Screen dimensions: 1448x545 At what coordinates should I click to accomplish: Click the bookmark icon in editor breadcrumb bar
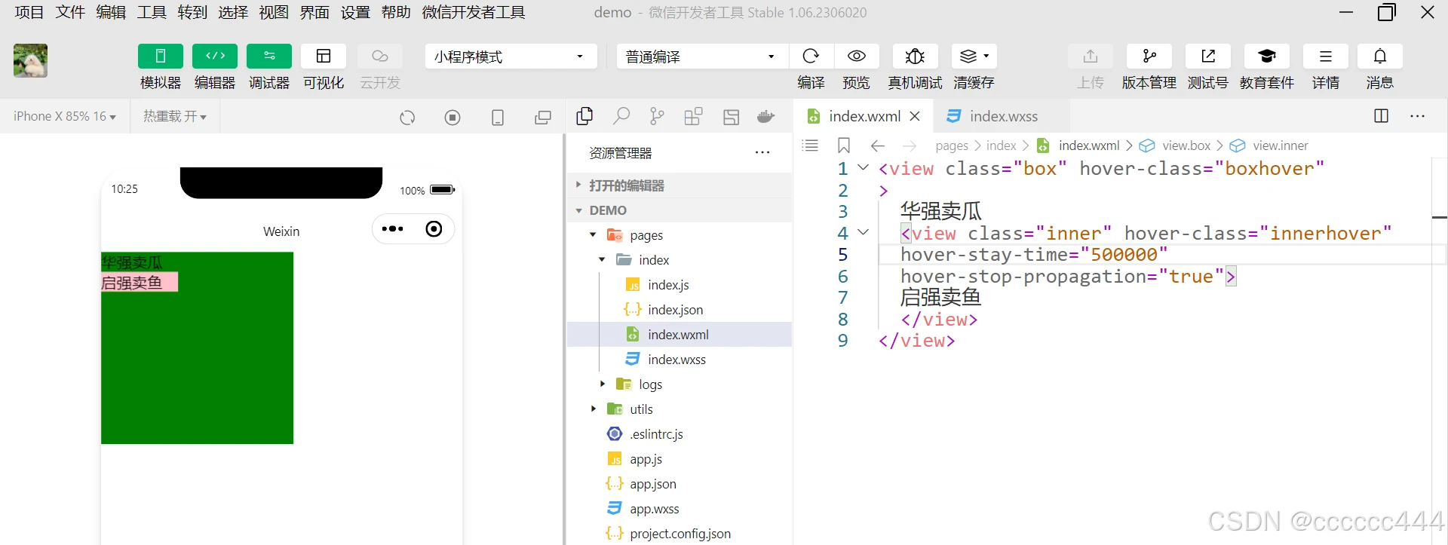pos(844,145)
